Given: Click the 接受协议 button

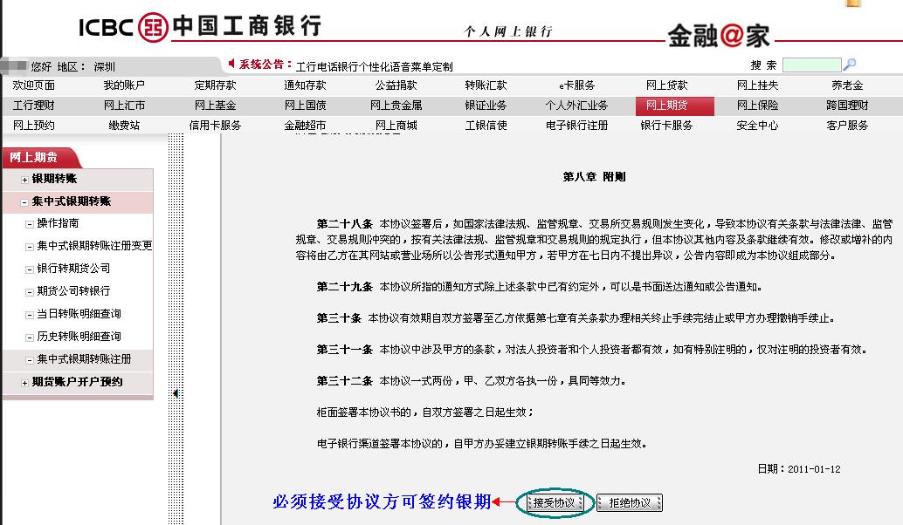Looking at the screenshot, I should (554, 502).
